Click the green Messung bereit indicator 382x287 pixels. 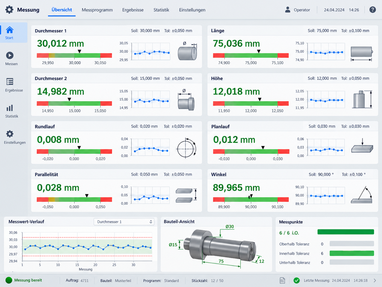[x=9, y=280]
